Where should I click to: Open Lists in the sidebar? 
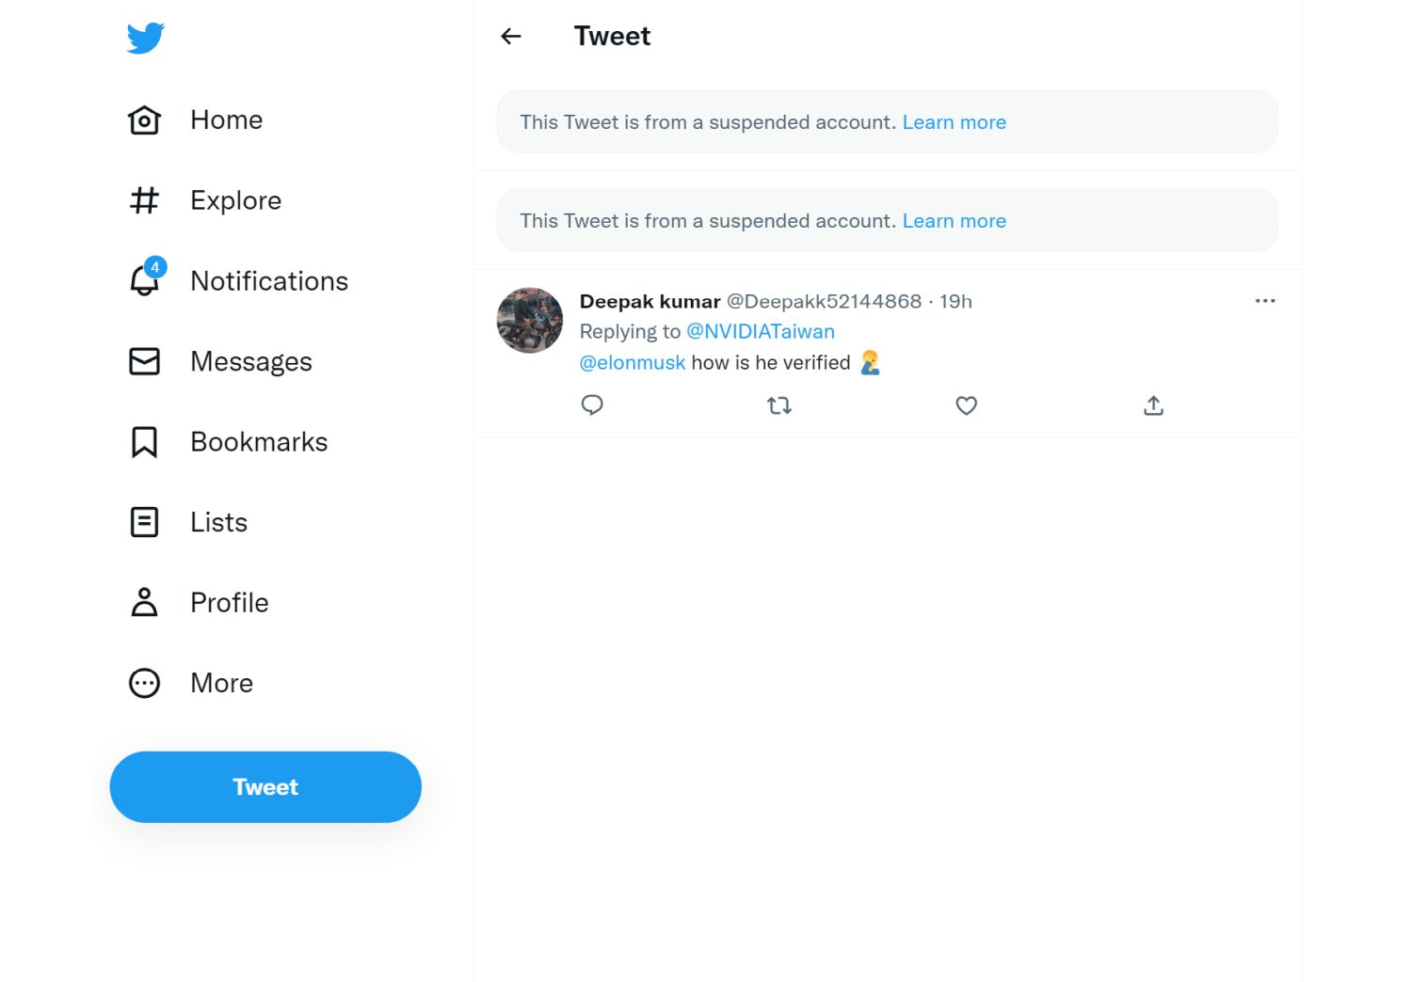(x=218, y=522)
